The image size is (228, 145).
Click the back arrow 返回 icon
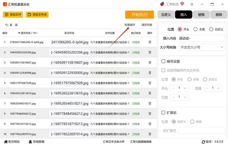(x=6, y=25)
